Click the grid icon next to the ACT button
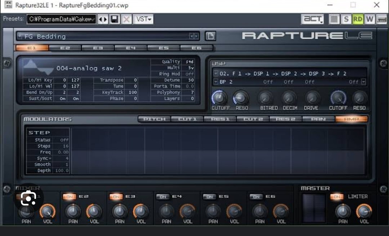The width and height of the screenshot is (389, 236). tap(334, 19)
